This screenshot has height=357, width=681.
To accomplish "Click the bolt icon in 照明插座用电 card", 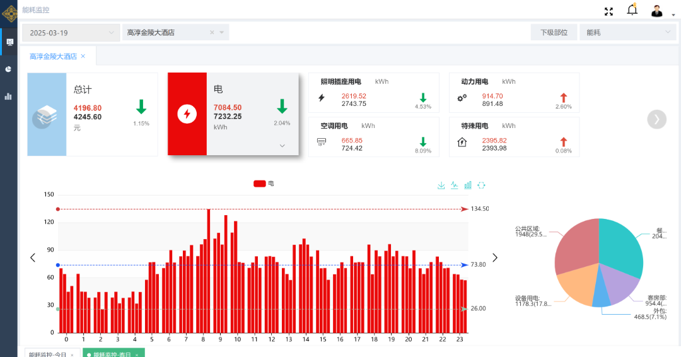I will point(322,98).
